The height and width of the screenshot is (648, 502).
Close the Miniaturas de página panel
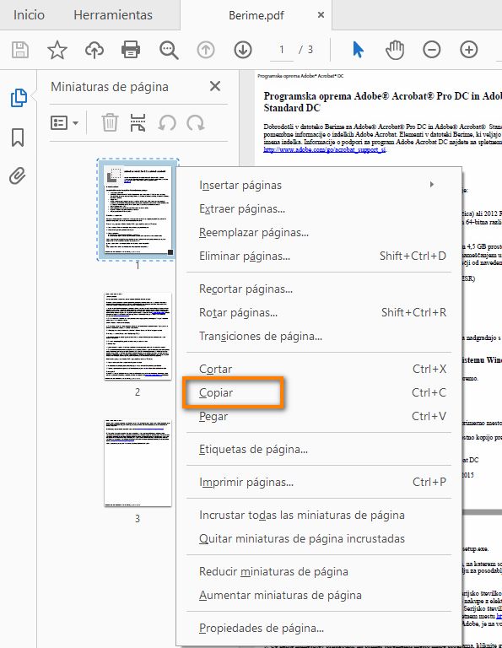pos(215,86)
